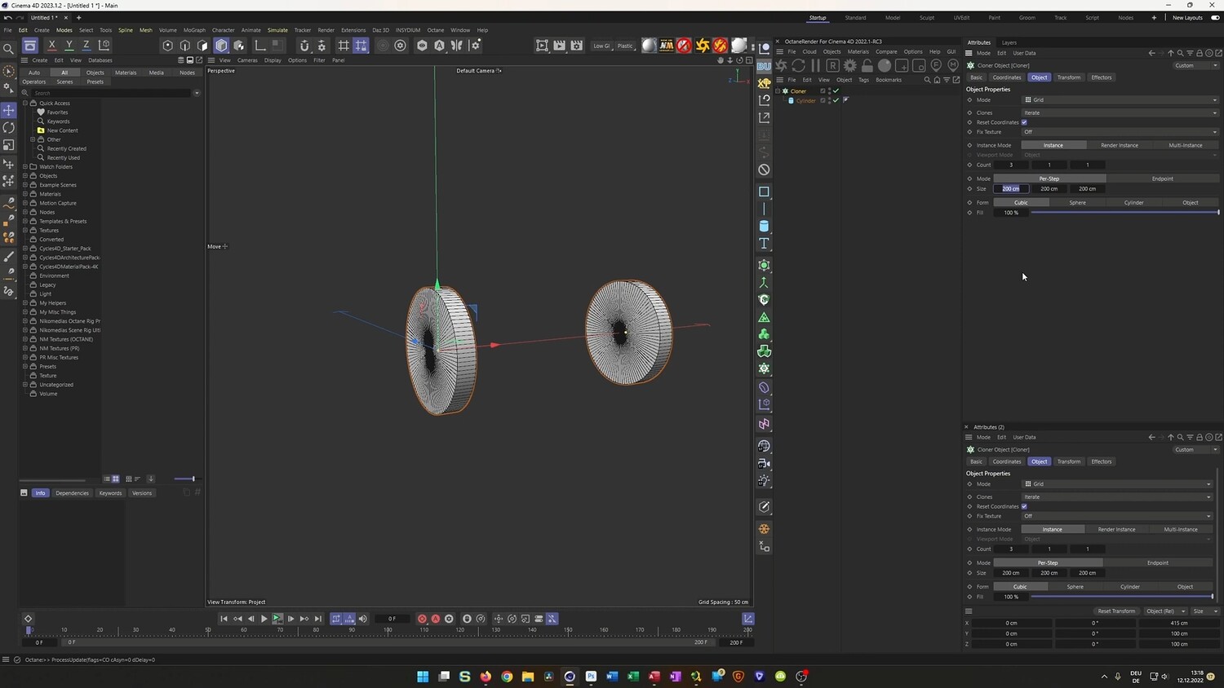Select Endpoint mode in upper Attributes
This screenshot has width=1224, height=688.
[x=1163, y=179]
